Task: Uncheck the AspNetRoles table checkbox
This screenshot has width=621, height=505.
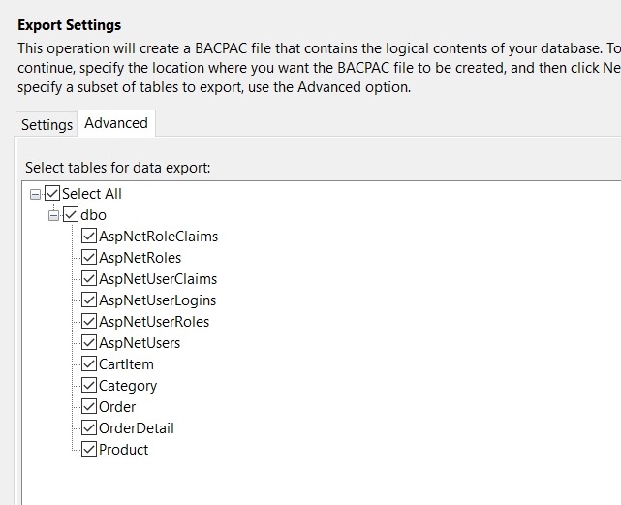Action: pyautogui.click(x=89, y=258)
